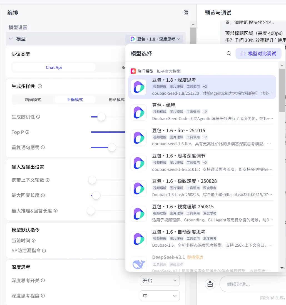
Task: Click the Top P slider track
Action: click(108, 132)
